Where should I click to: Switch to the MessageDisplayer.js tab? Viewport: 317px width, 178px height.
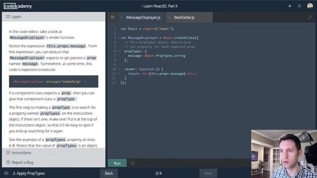pos(143,17)
